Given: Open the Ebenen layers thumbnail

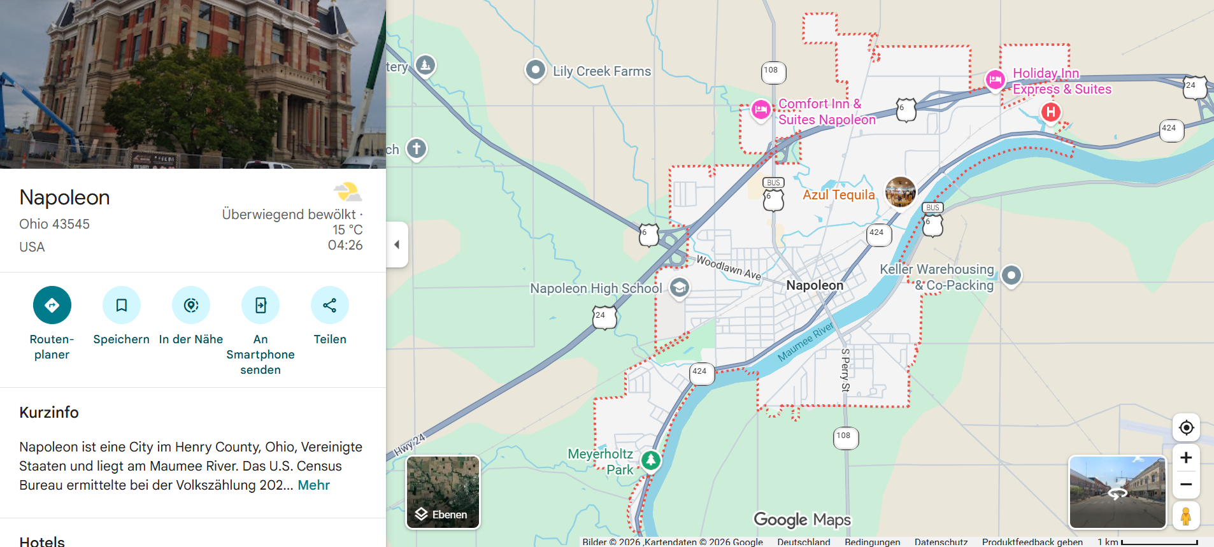Looking at the screenshot, I should tap(443, 492).
